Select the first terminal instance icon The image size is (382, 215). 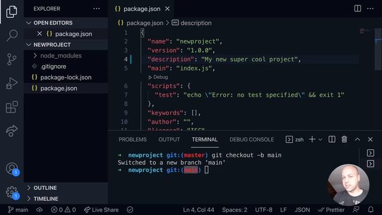370,153
